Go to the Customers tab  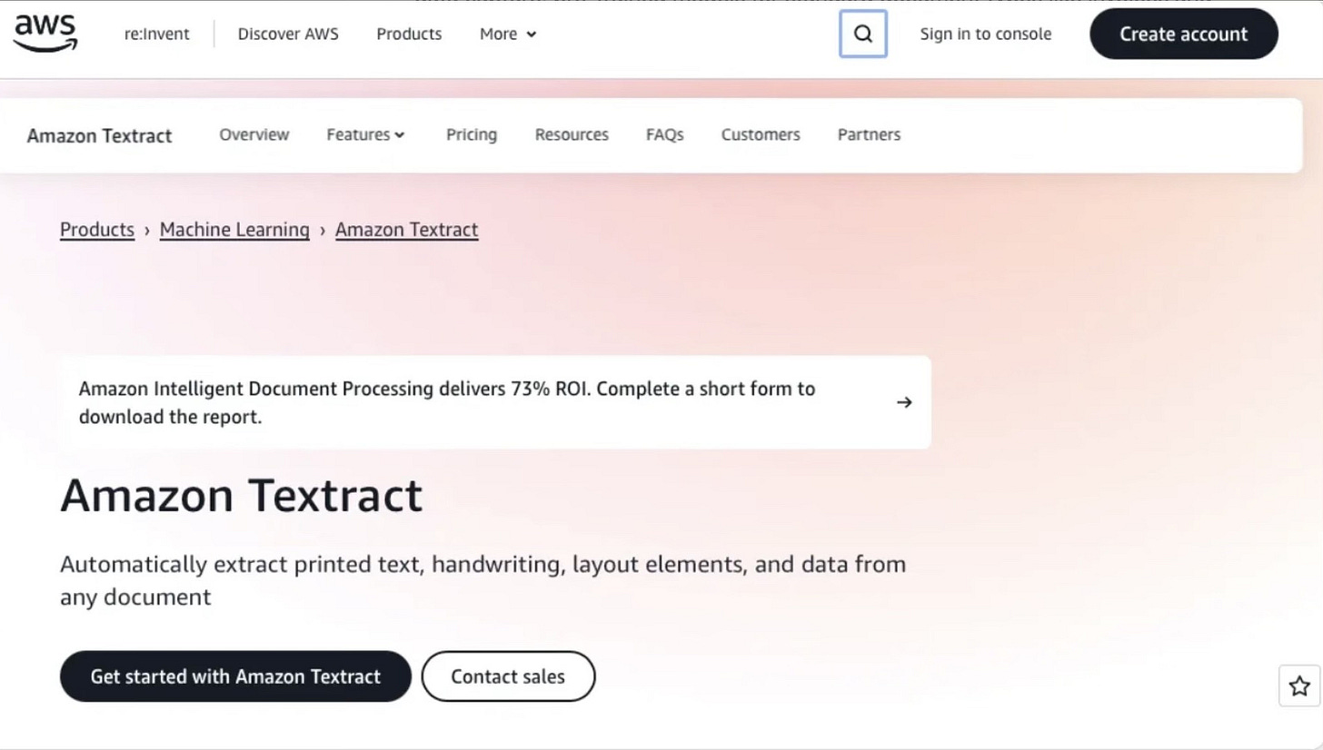(761, 134)
